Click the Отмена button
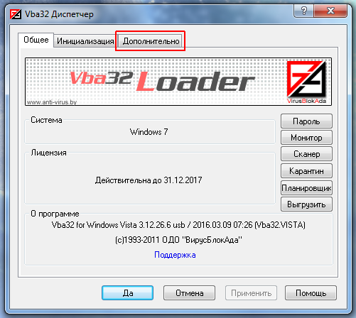Image resolution: width=356 pixels, height=318 pixels. click(189, 293)
